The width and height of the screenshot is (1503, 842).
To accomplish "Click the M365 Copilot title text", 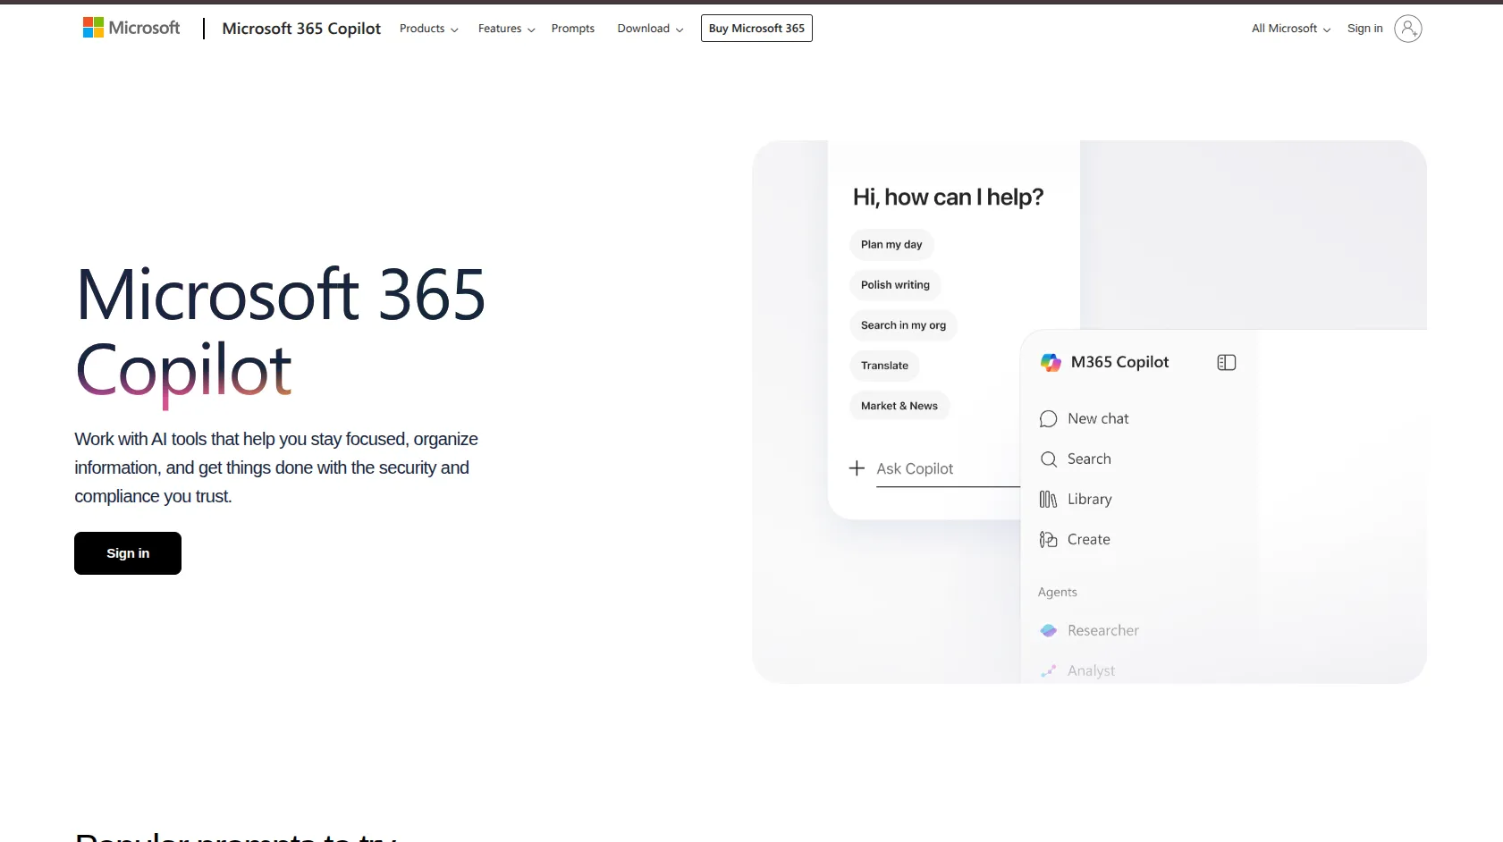I will (x=1119, y=362).
